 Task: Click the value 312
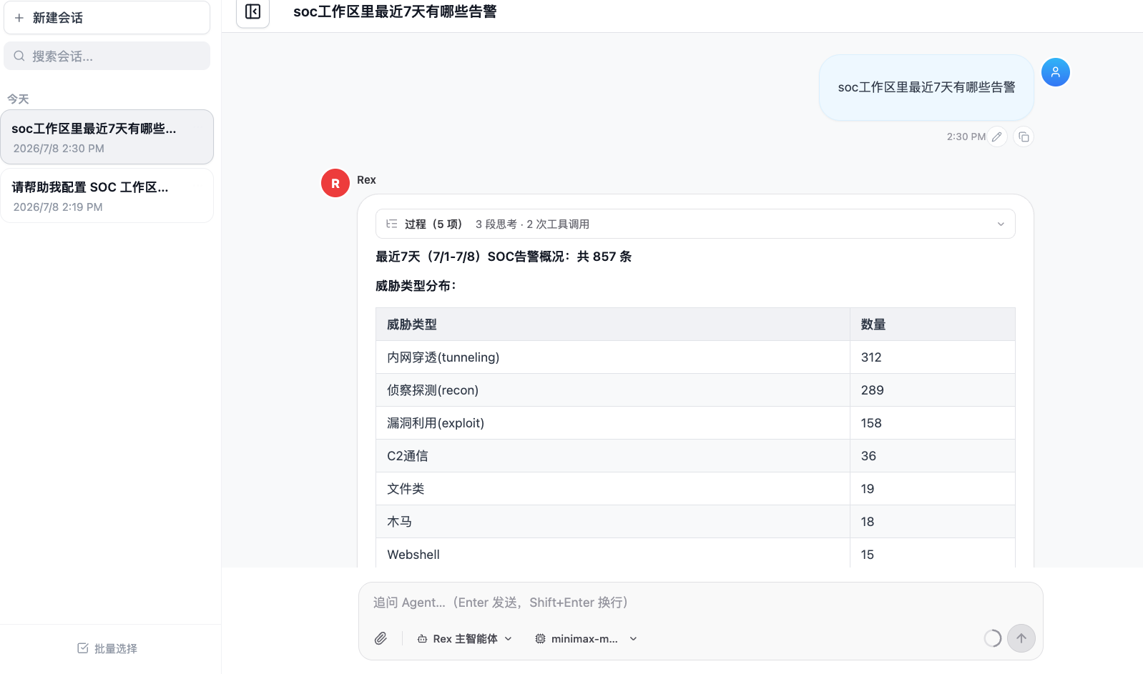point(870,357)
